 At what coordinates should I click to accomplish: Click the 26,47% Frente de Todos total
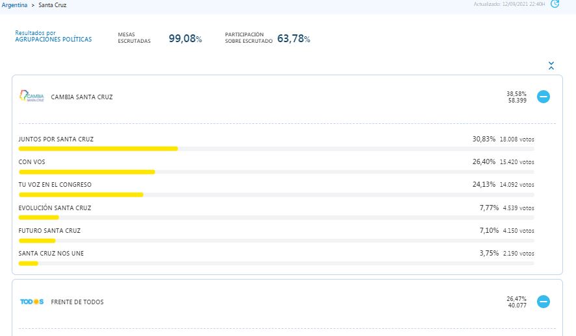(516, 298)
